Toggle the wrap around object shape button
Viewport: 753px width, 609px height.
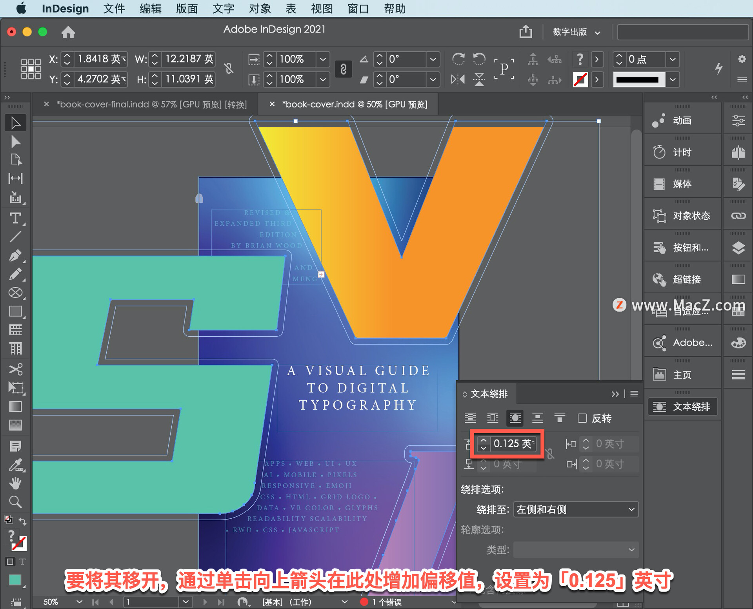(x=515, y=418)
